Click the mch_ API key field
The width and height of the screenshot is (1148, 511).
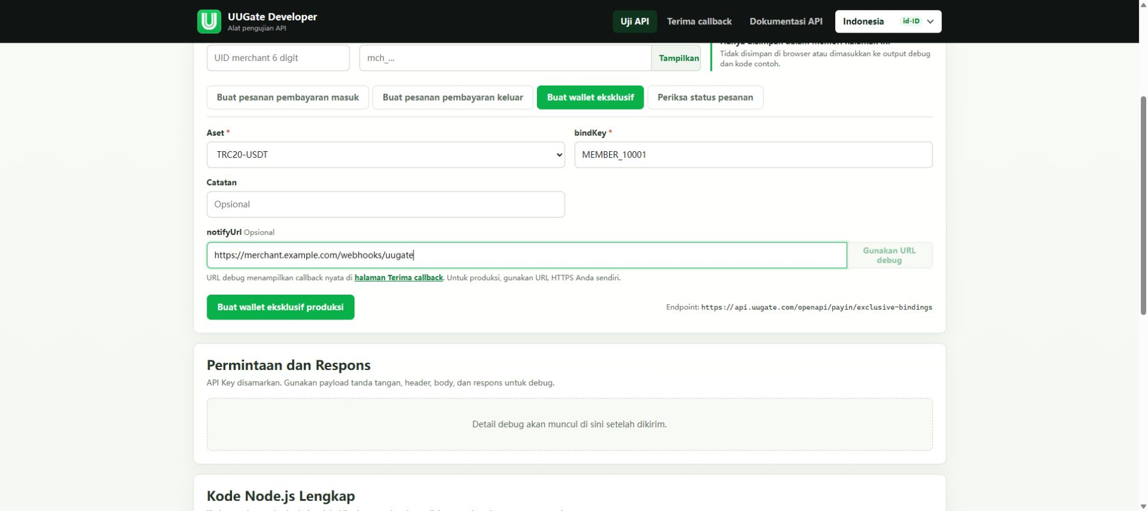505,58
